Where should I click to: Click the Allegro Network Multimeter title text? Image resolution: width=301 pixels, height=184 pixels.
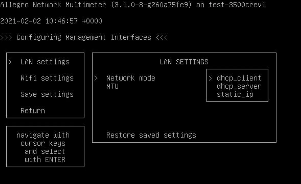point(53,5)
